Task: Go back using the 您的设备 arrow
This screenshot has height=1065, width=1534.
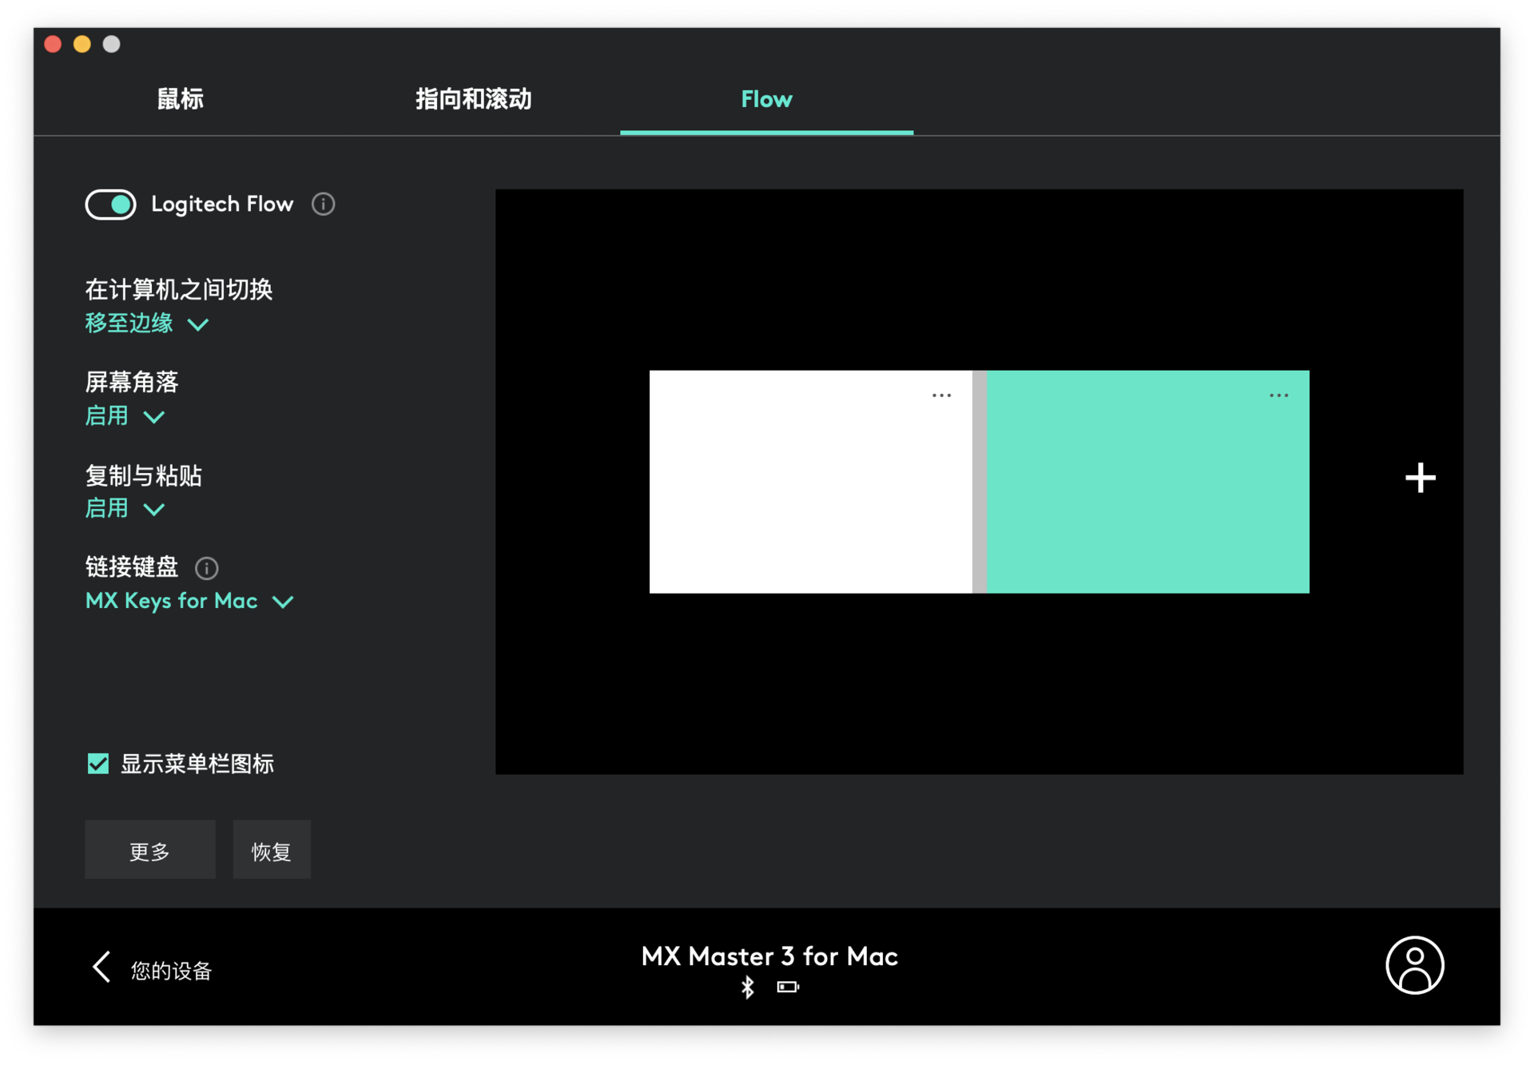Action: click(x=101, y=967)
